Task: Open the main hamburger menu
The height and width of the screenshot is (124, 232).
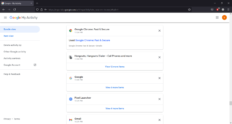Action: 5,18
